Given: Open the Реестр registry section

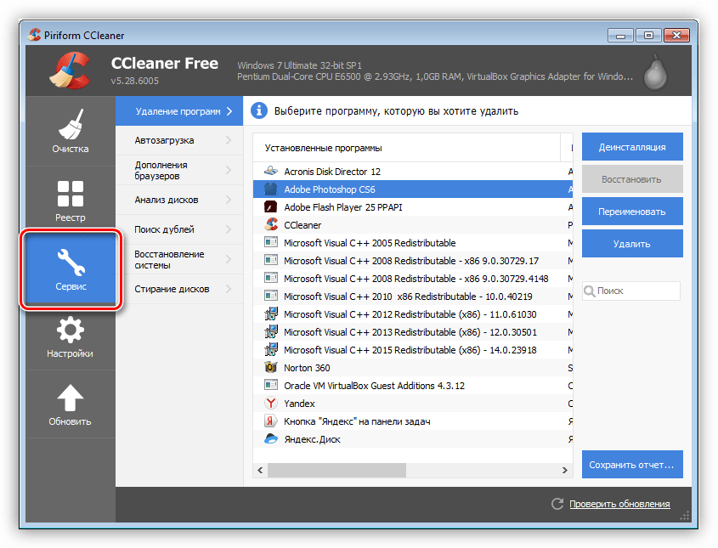Looking at the screenshot, I should [70, 201].
